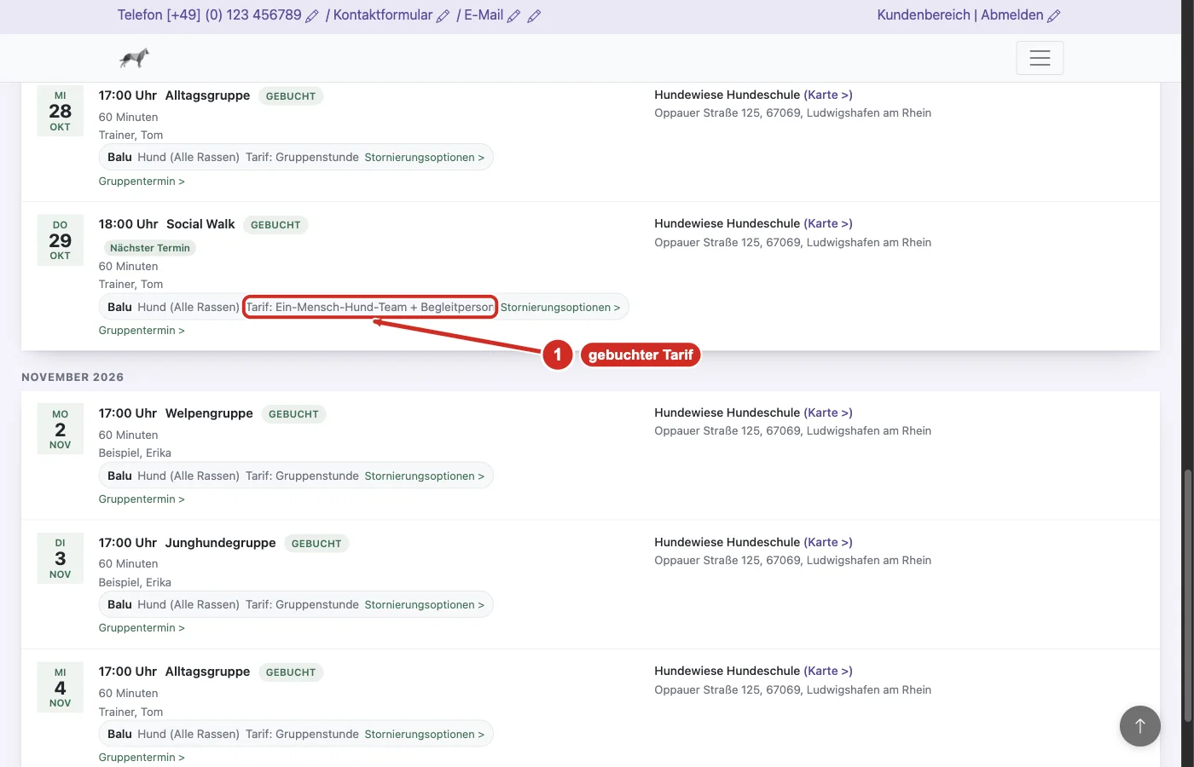The height and width of the screenshot is (767, 1194).
Task: Click the dog logo in the header
Action: (x=134, y=58)
